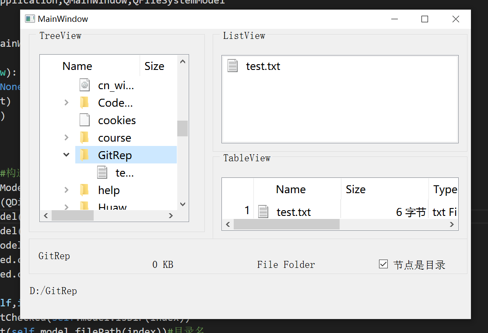Minimize the MainWindow window
Viewport: 488px width, 333px height.
pos(395,19)
